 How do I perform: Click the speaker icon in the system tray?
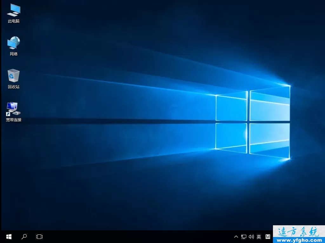252,236
